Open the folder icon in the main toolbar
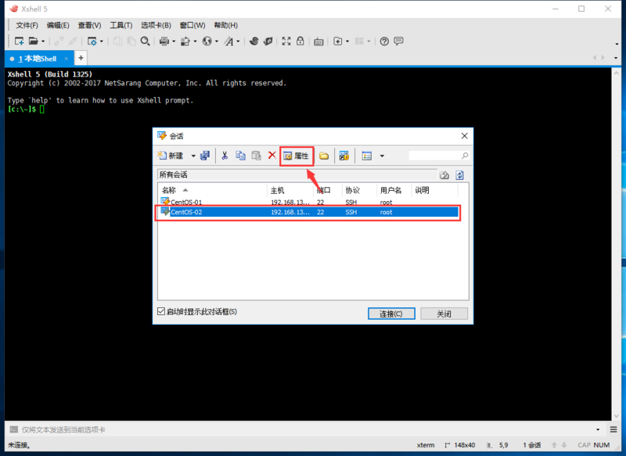The height and width of the screenshot is (456, 626). 34,41
